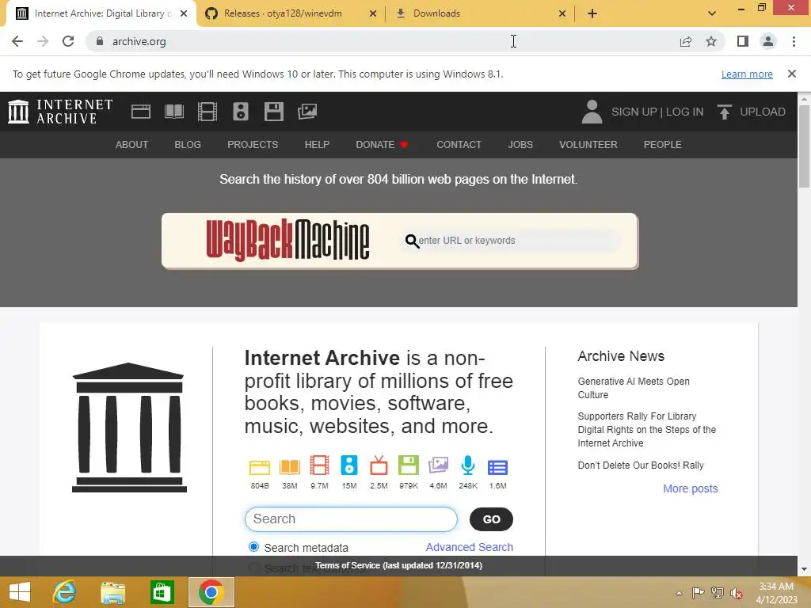811x608 pixels.
Task: View site information via the lock icon
Action: pos(100,41)
